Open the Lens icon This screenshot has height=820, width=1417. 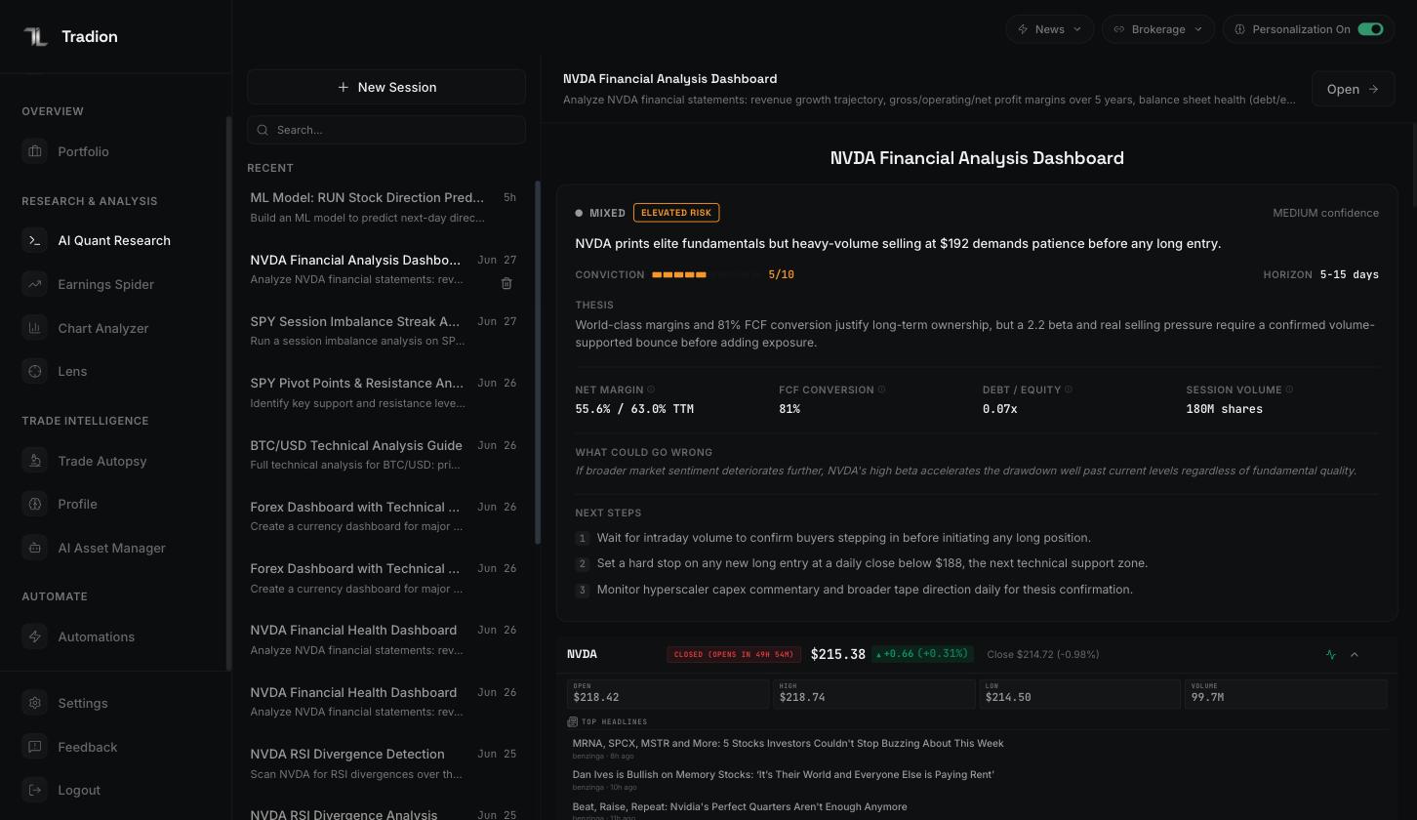click(35, 371)
